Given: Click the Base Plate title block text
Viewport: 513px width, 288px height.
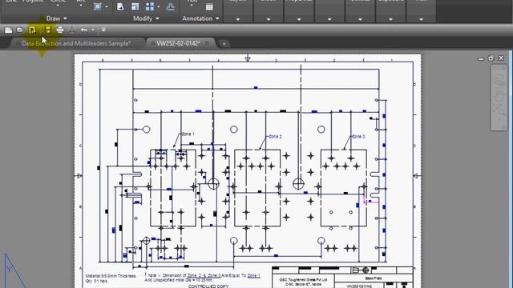Looking at the screenshot, I should point(374,278).
